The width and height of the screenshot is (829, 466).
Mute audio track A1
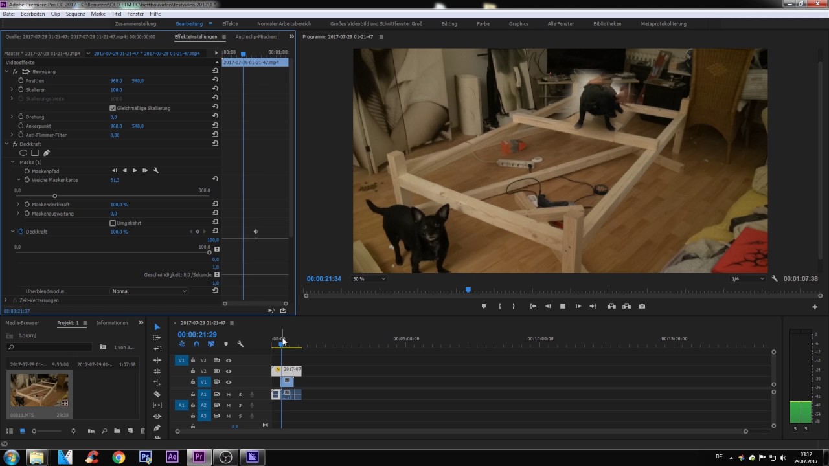coord(228,394)
